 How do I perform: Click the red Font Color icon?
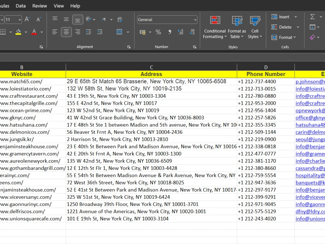(x=34, y=32)
